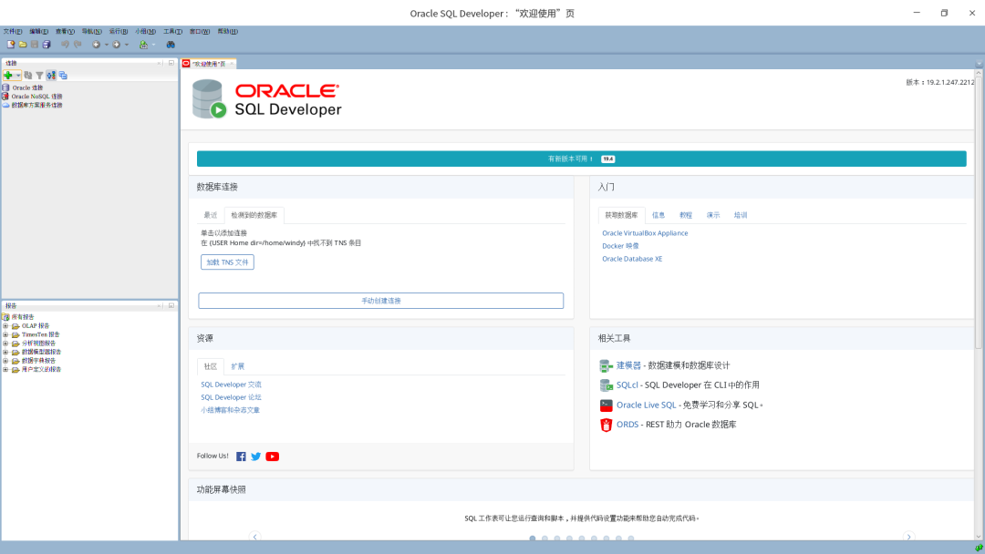Expand the 用户定义的报告 tree node
This screenshot has height=554, width=985.
(x=5, y=370)
